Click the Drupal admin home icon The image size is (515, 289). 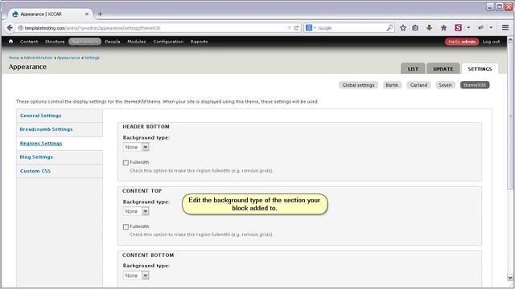click(x=10, y=41)
